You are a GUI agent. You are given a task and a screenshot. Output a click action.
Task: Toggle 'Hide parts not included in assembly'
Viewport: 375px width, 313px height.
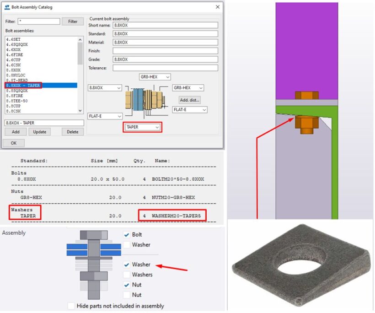71,306
